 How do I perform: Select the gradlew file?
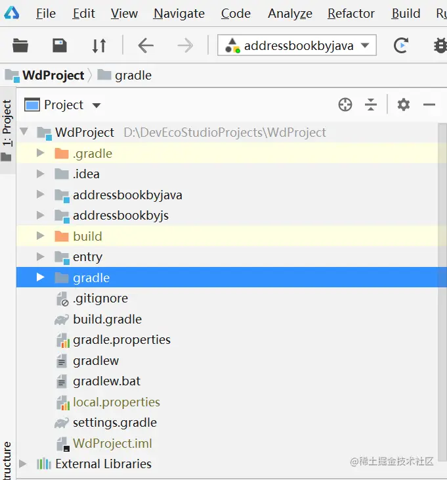227,360
